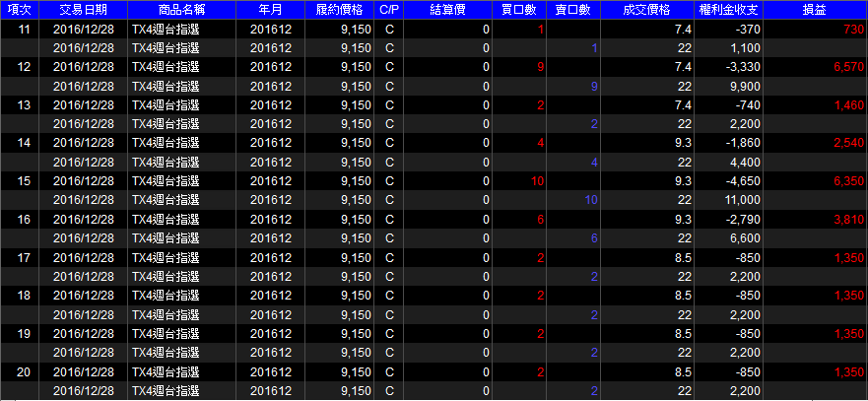Select the blue sell quantity 1
This screenshot has width=868, height=401.
coord(594,48)
